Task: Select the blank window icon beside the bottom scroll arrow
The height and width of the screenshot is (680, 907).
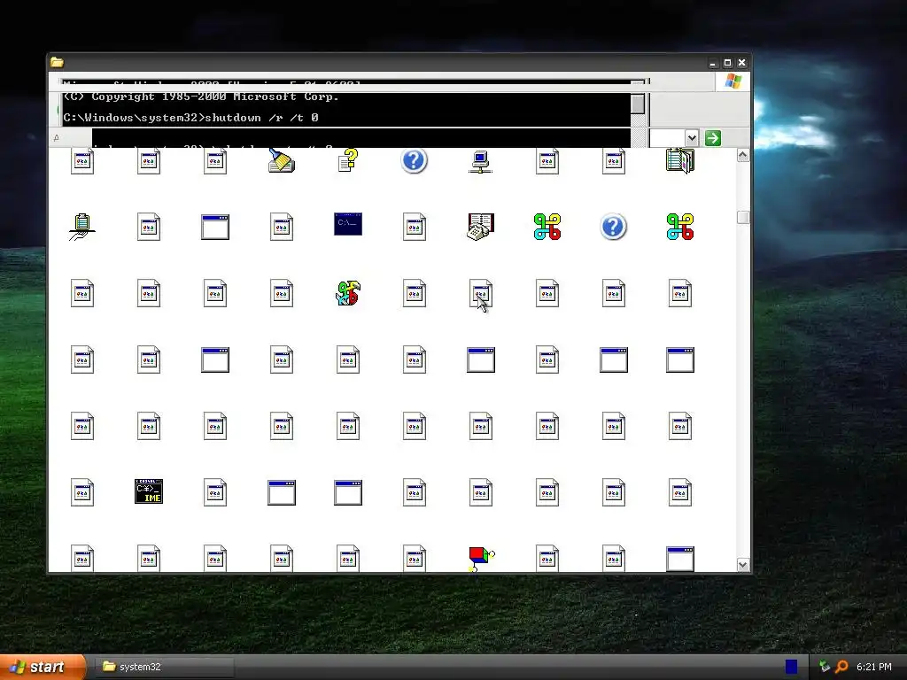Action: tap(680, 560)
